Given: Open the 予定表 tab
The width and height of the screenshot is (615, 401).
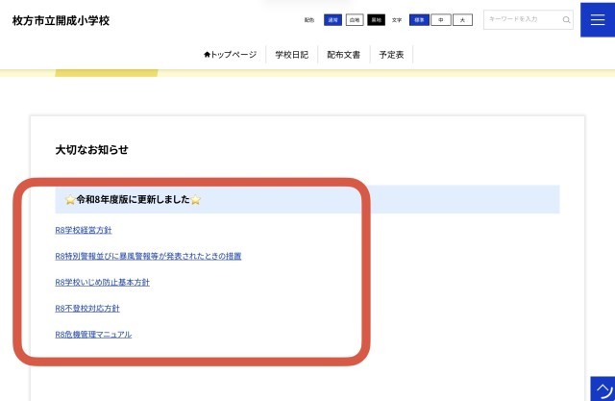Looking at the screenshot, I should pyautogui.click(x=392, y=55).
